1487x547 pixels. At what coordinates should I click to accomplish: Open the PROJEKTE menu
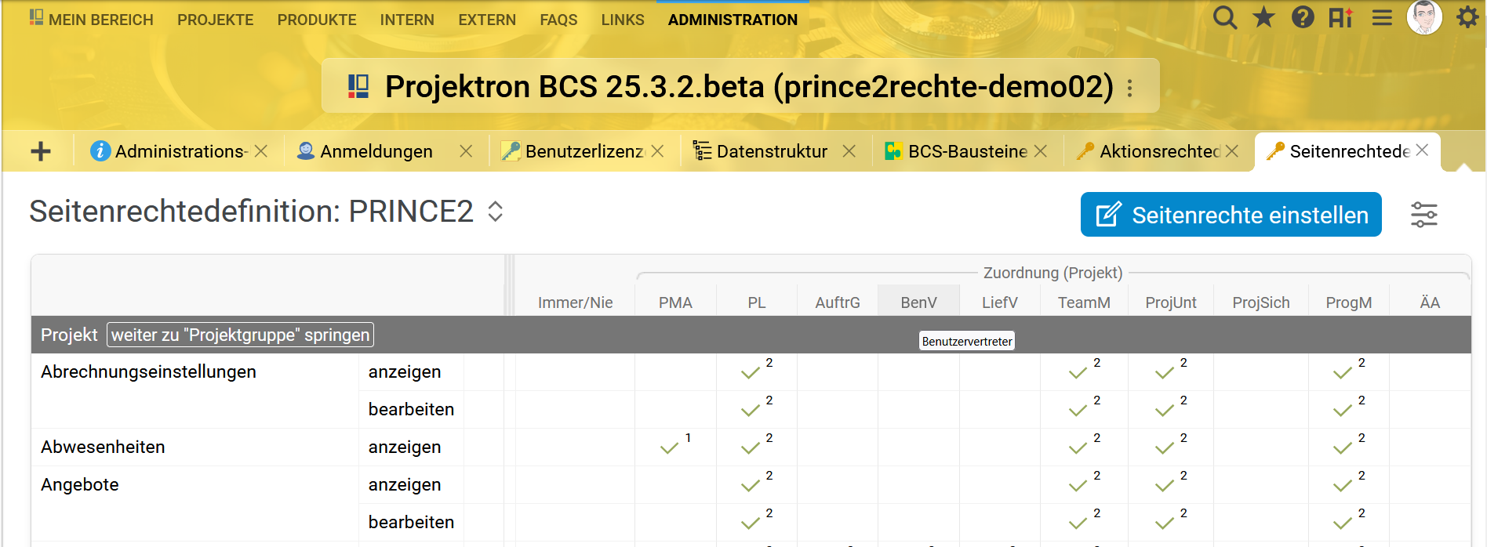click(x=215, y=20)
